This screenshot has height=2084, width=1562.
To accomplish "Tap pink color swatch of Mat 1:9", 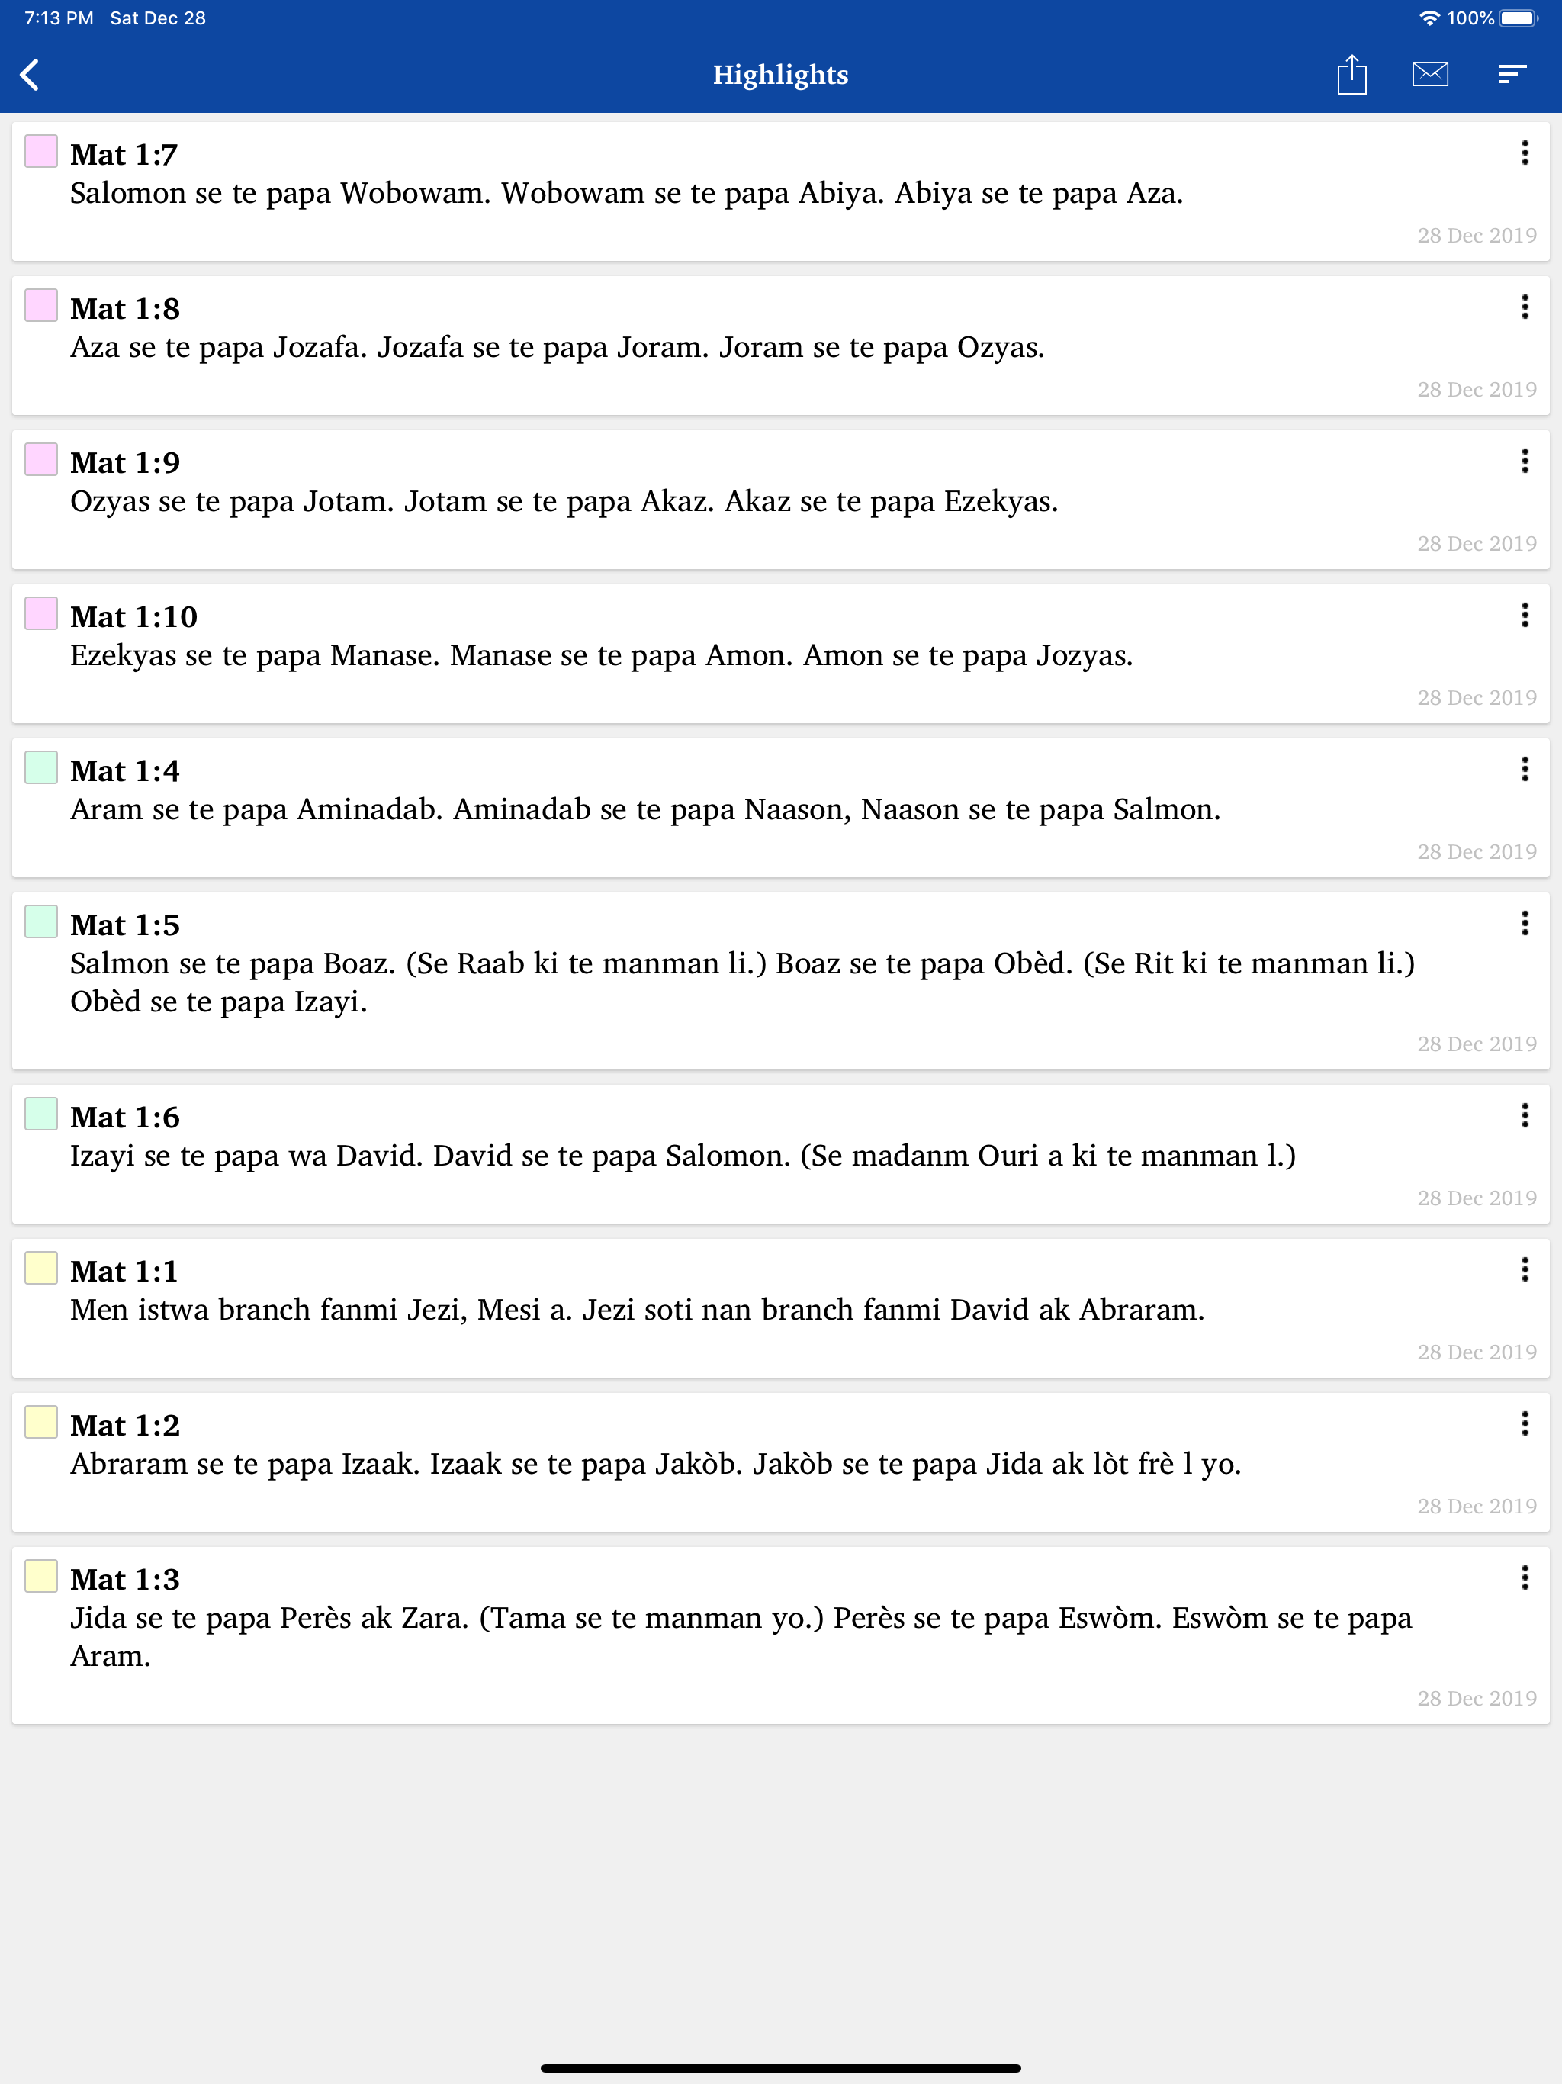I will (41, 458).
